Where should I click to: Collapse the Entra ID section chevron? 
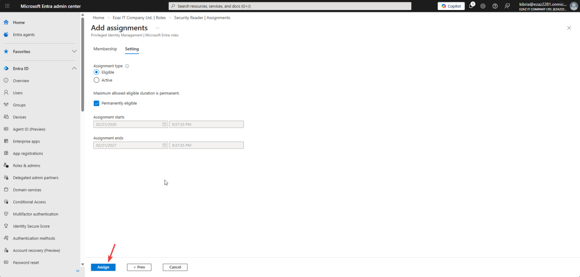74,68
